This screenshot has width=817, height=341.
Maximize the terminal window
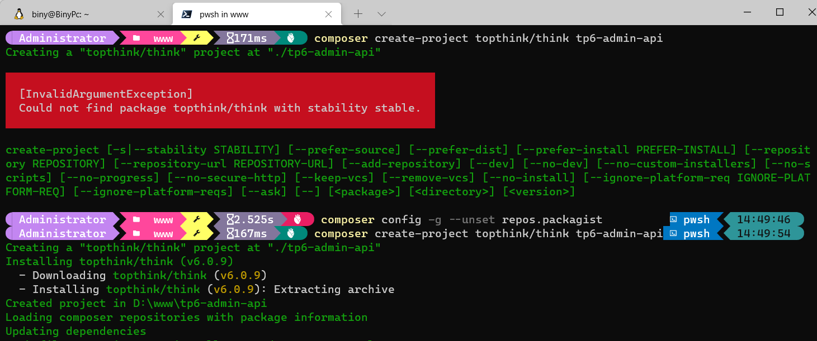click(780, 12)
